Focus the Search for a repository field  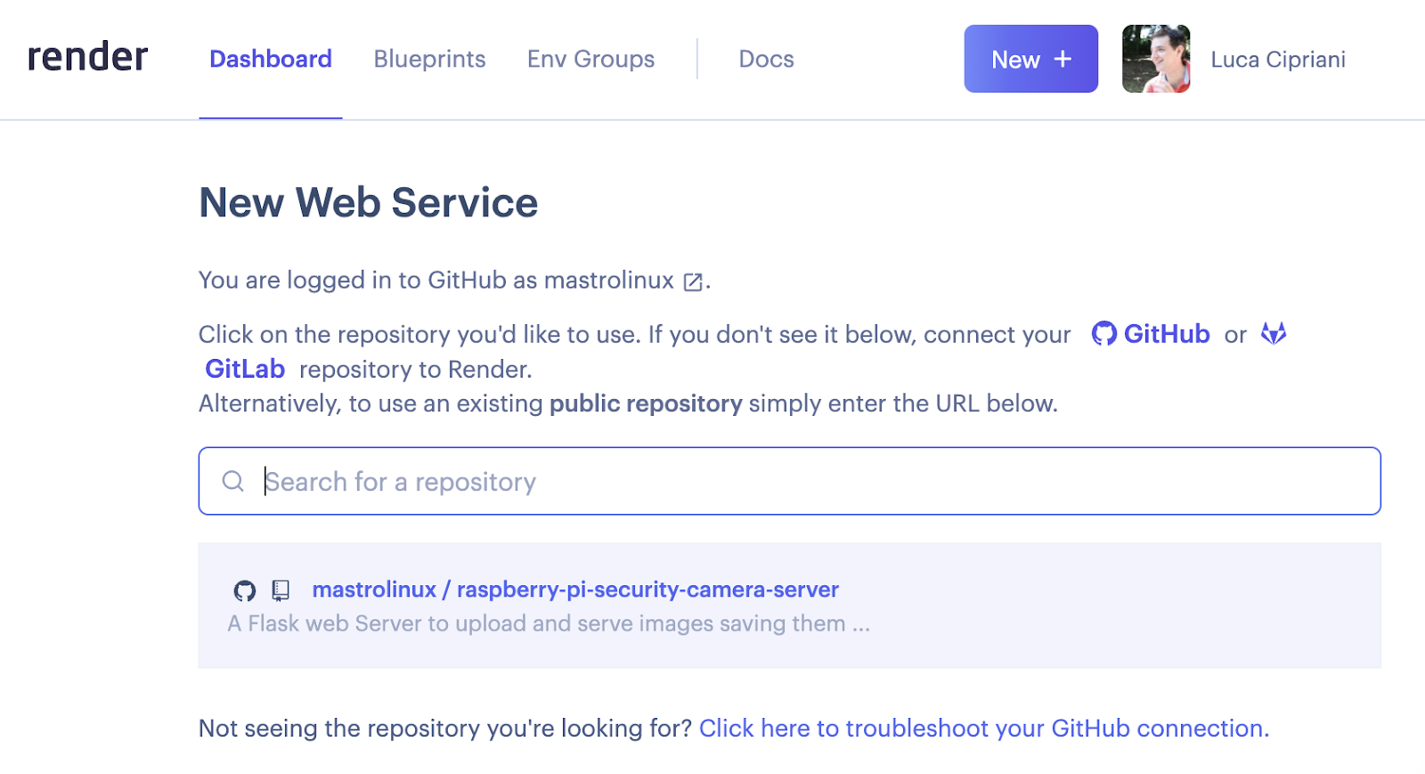pyautogui.click(x=802, y=482)
